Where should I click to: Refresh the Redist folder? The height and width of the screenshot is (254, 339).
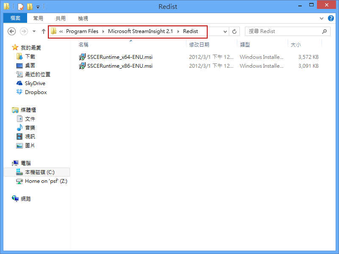234,31
